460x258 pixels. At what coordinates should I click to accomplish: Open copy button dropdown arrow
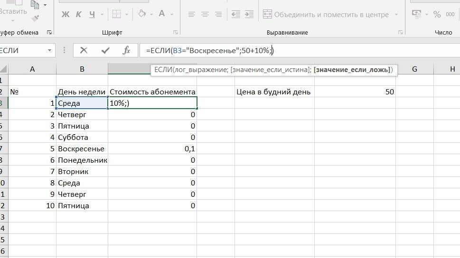[x=45, y=5]
